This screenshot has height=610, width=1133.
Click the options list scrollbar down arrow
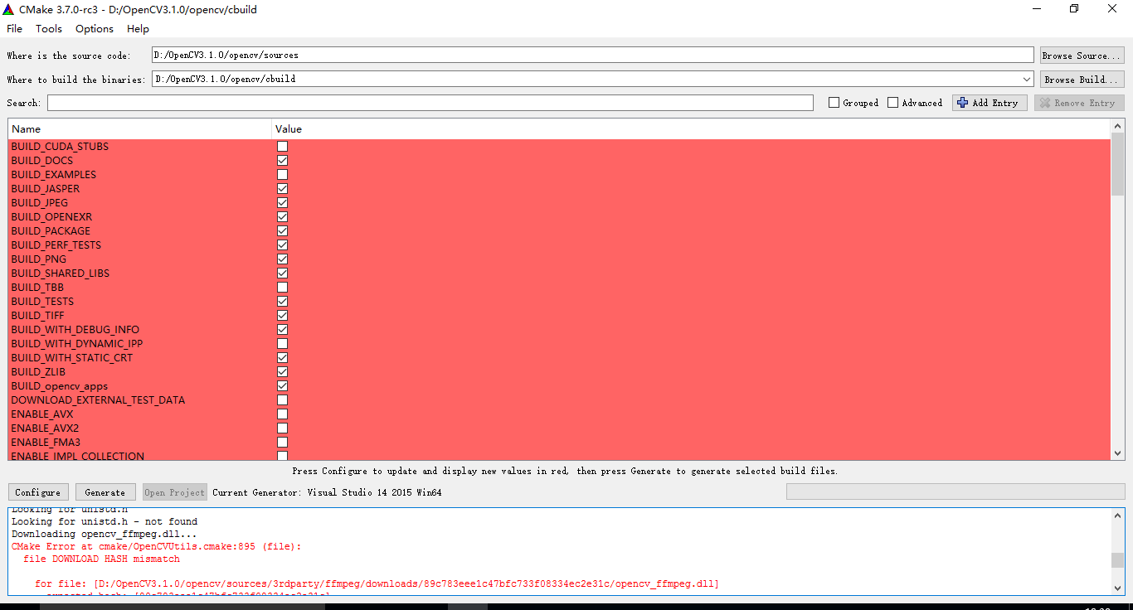(x=1117, y=453)
